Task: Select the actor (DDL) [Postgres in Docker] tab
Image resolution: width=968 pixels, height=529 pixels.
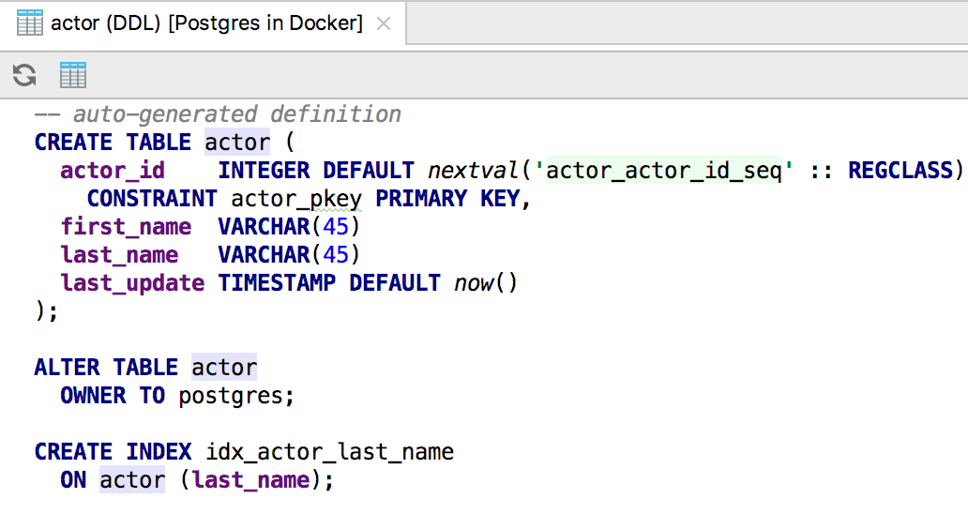Action: [x=204, y=23]
